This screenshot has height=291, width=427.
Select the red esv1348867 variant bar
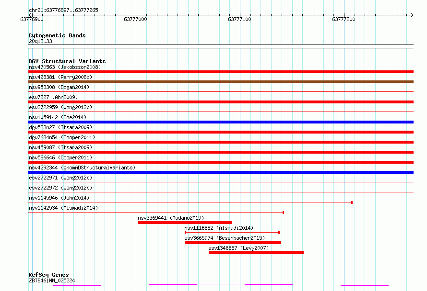coord(256,253)
